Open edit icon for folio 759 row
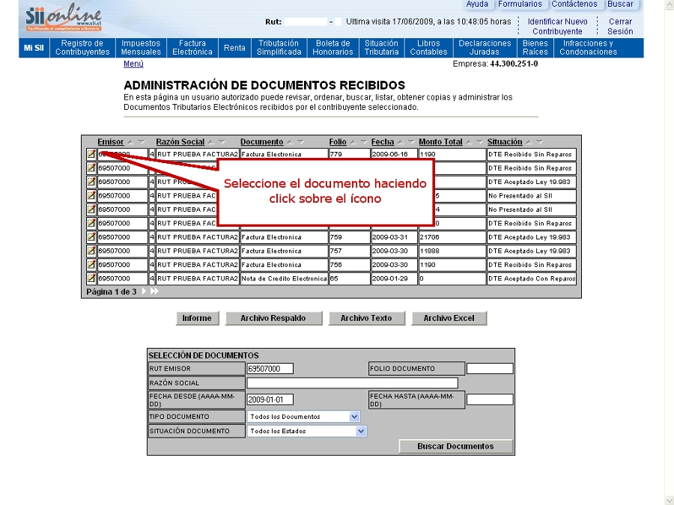 (91, 237)
